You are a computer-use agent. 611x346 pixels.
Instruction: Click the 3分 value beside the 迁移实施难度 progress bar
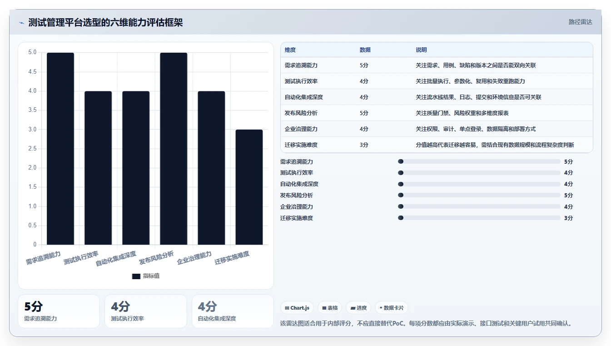coord(569,218)
